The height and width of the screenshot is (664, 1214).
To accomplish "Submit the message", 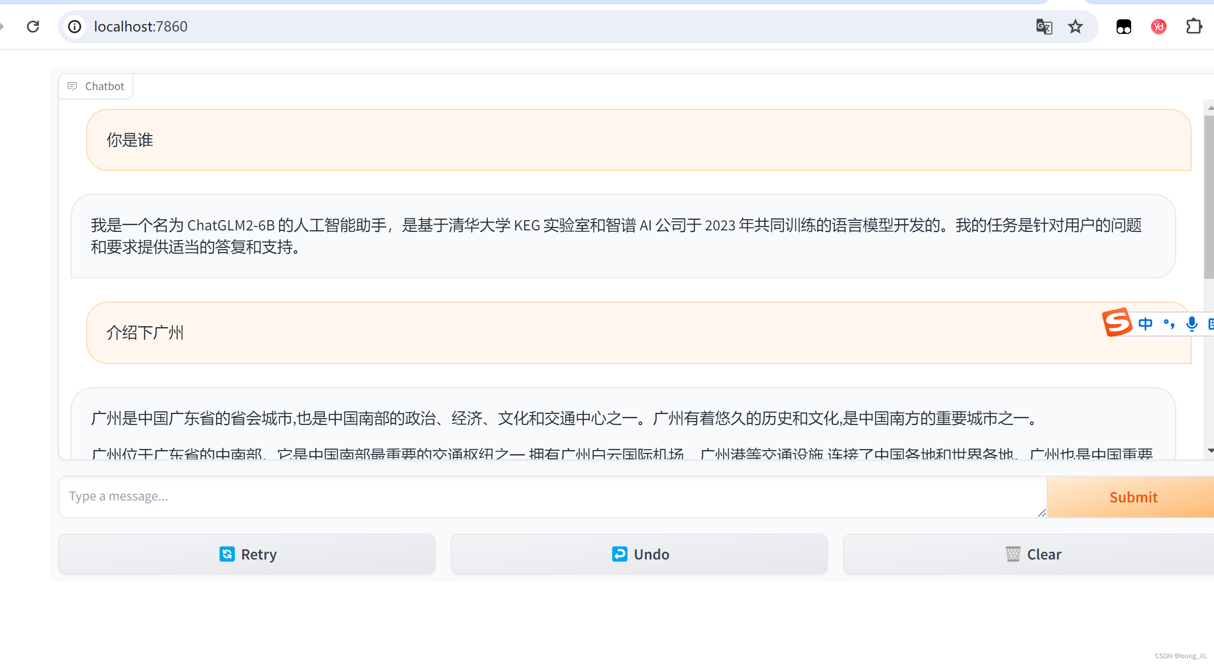I will pos(1133,497).
